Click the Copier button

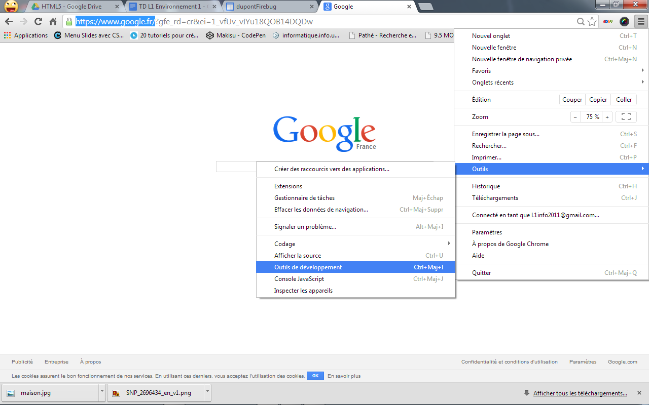tap(598, 100)
